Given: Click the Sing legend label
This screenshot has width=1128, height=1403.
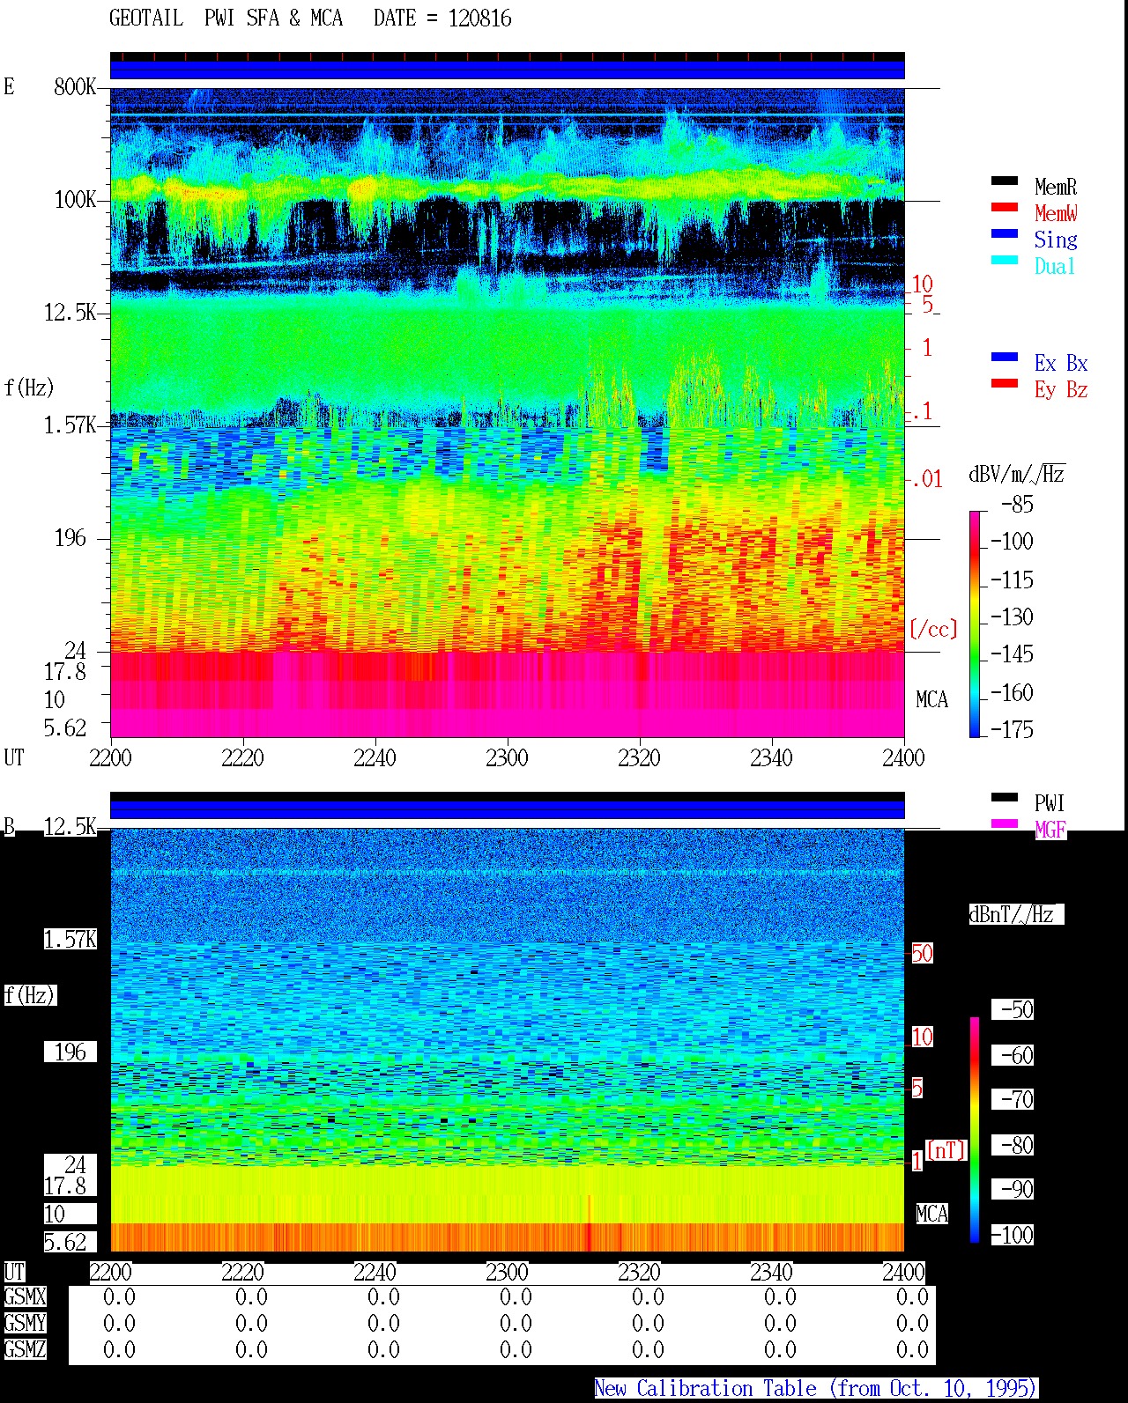Looking at the screenshot, I should (x=1056, y=240).
